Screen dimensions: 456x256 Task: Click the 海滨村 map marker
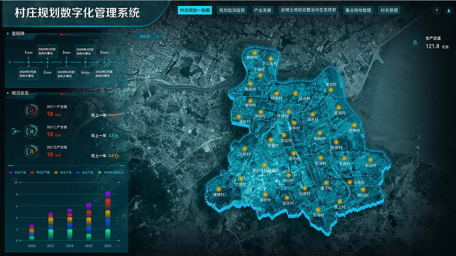pos(331,90)
